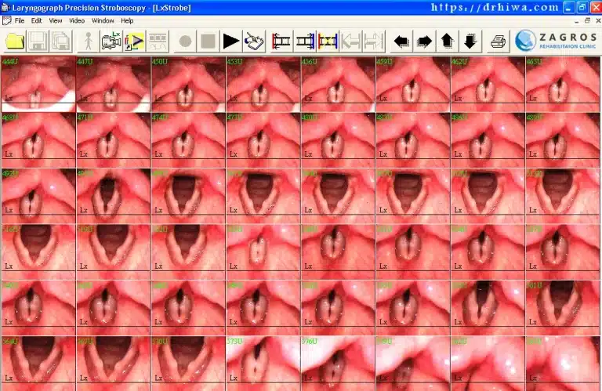Click the Laryngograph title bar application icon
Viewport: 602px width, 391px height.
[x=5, y=7]
